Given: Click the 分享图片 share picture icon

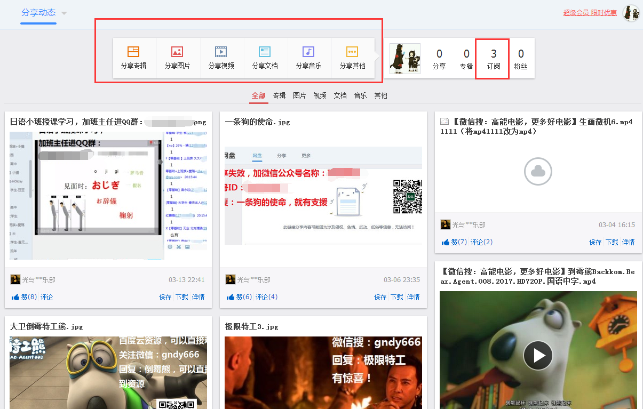Looking at the screenshot, I should click(x=178, y=58).
